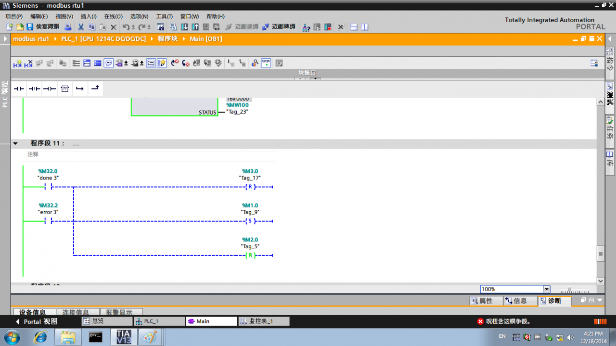Download to device with the down-arrow icon
This screenshot has width=616, height=346.
coord(184,27)
